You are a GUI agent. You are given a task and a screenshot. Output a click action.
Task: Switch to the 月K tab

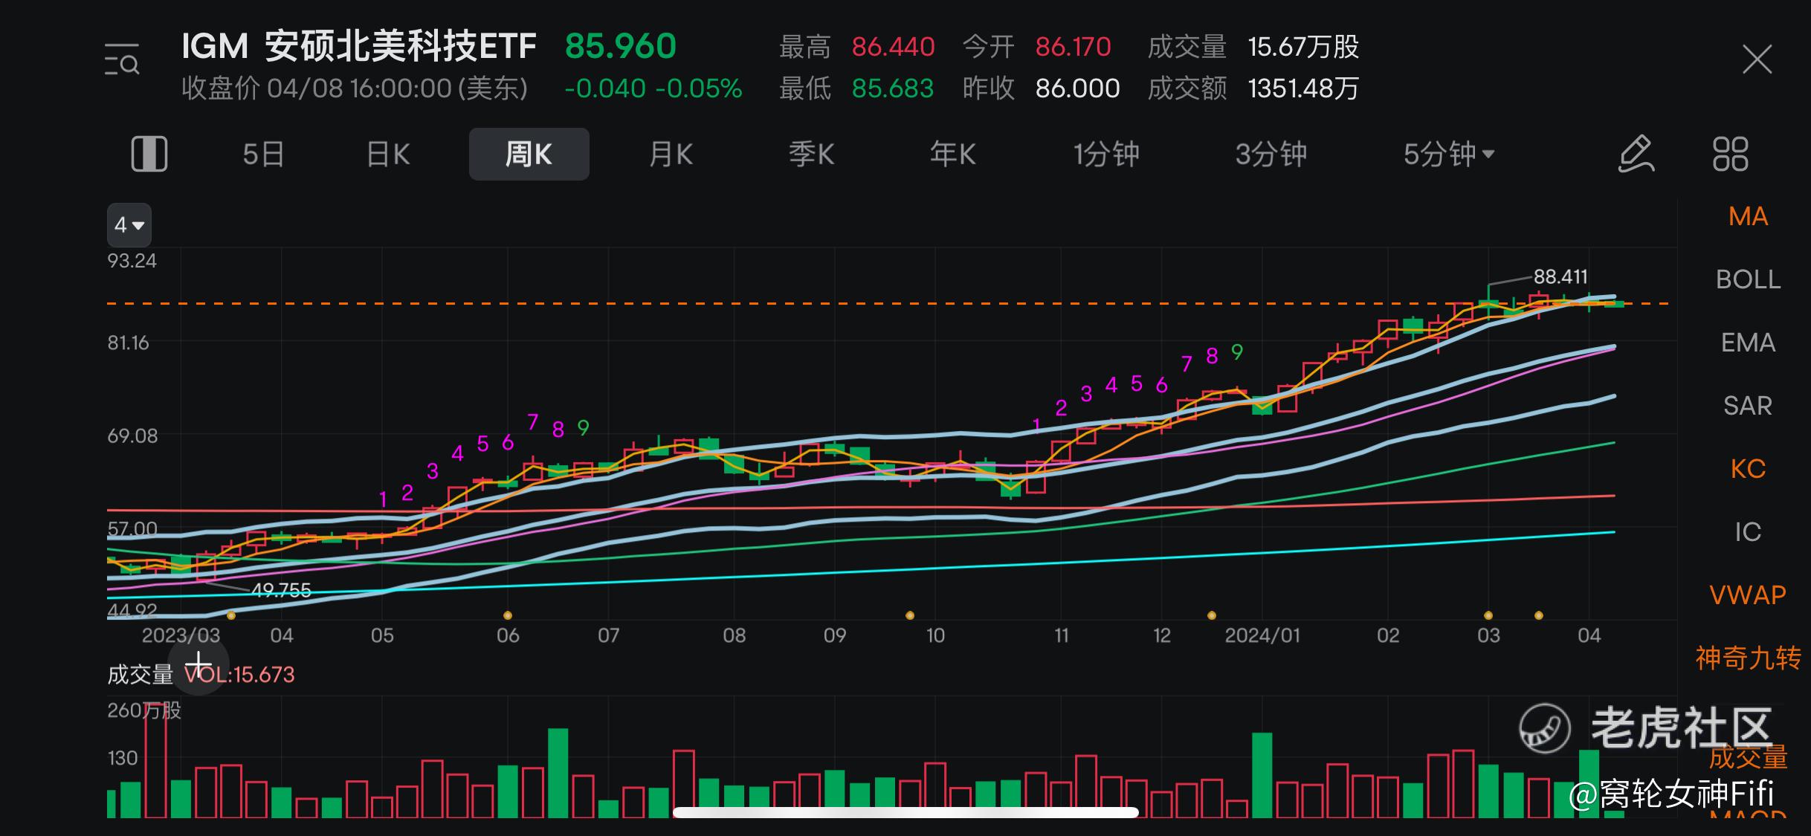pos(671,155)
